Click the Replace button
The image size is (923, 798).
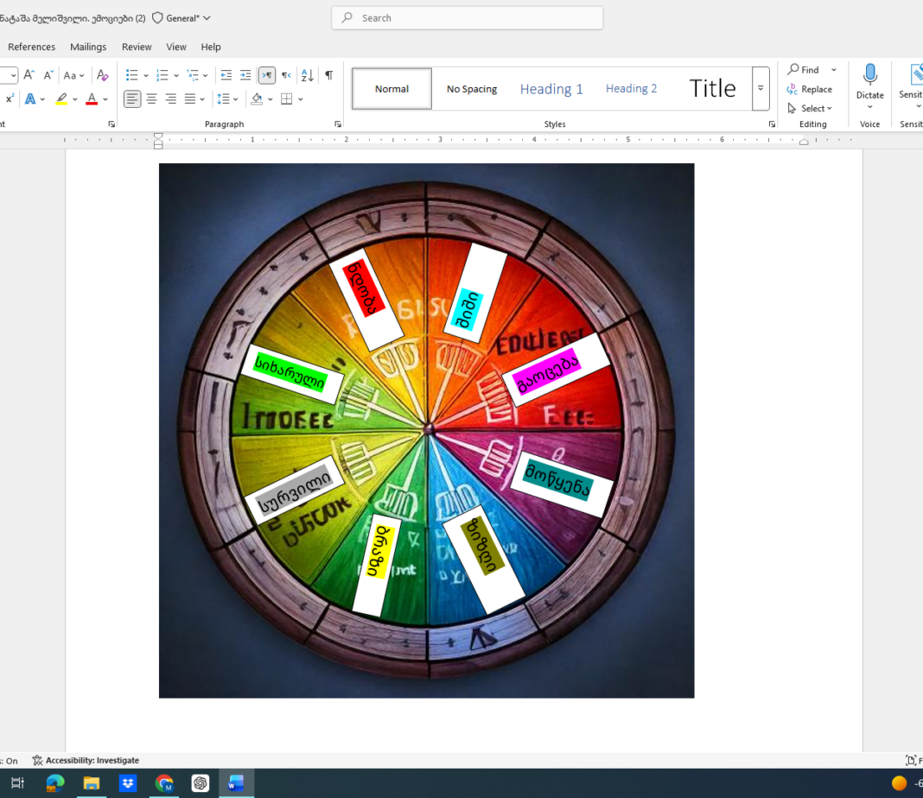click(x=810, y=89)
